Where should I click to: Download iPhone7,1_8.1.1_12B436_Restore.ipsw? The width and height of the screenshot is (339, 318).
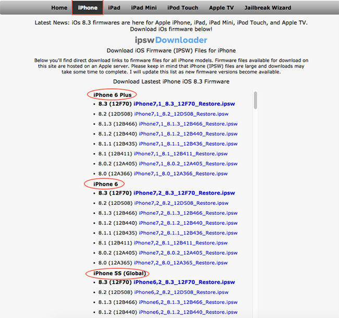pos(188,144)
